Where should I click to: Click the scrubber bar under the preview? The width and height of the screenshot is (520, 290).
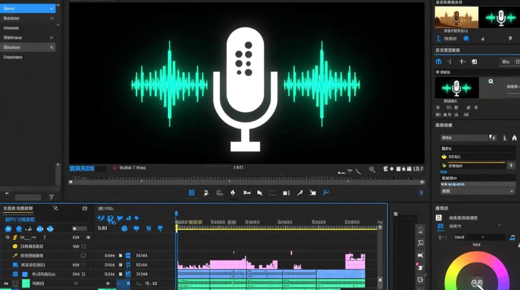tap(247, 182)
